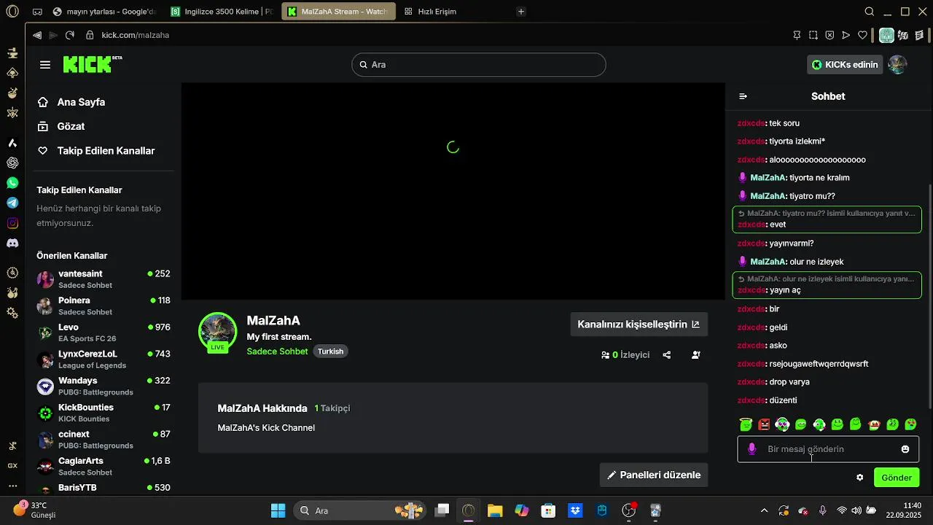Insert the angry red face emote
The width and height of the screenshot is (933, 525).
click(764, 424)
